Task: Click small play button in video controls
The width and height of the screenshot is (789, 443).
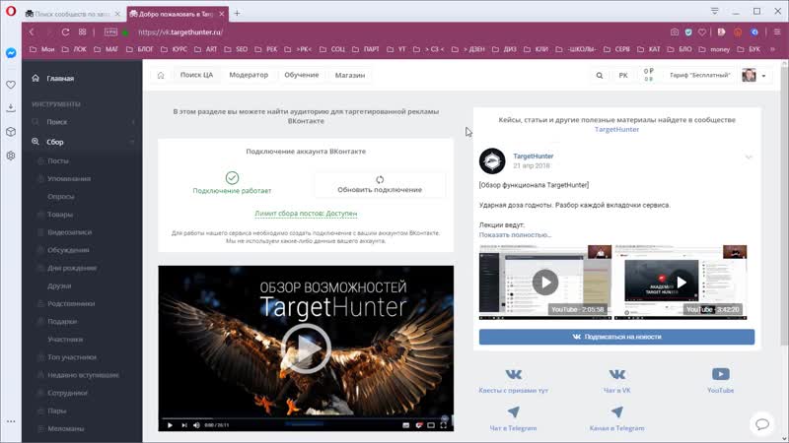Action: click(x=170, y=425)
